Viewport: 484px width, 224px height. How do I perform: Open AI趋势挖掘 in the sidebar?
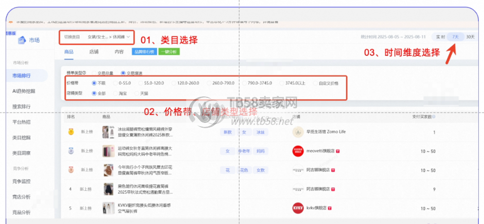[24, 91]
